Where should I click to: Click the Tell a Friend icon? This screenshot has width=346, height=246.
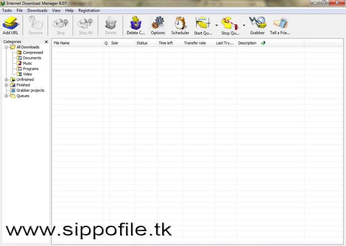coord(280,23)
